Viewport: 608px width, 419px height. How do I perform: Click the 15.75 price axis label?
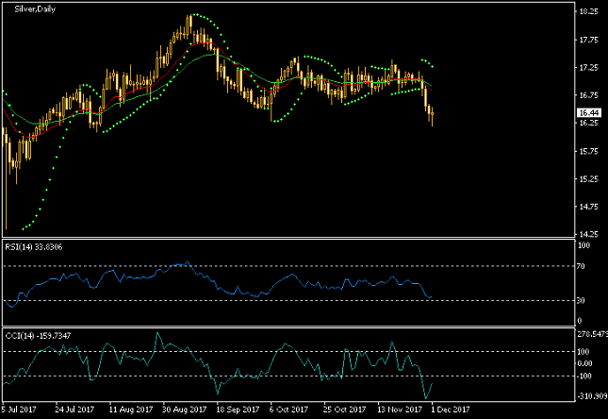pyautogui.click(x=588, y=151)
